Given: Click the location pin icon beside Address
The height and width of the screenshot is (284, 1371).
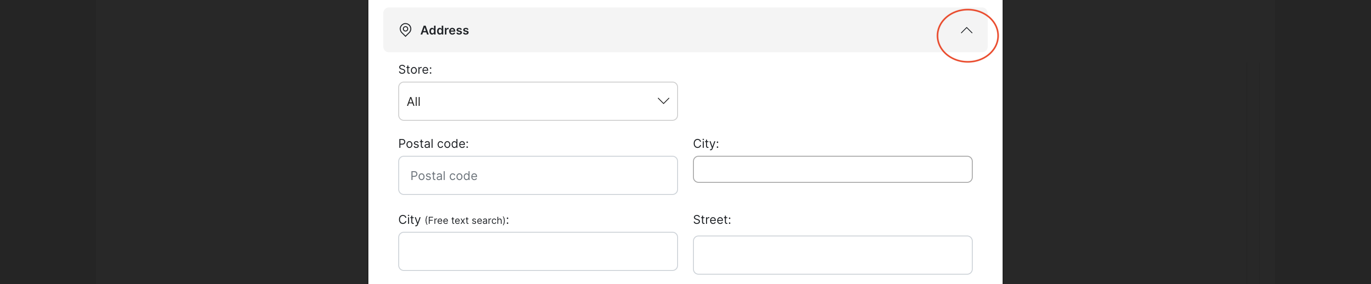Looking at the screenshot, I should (405, 30).
